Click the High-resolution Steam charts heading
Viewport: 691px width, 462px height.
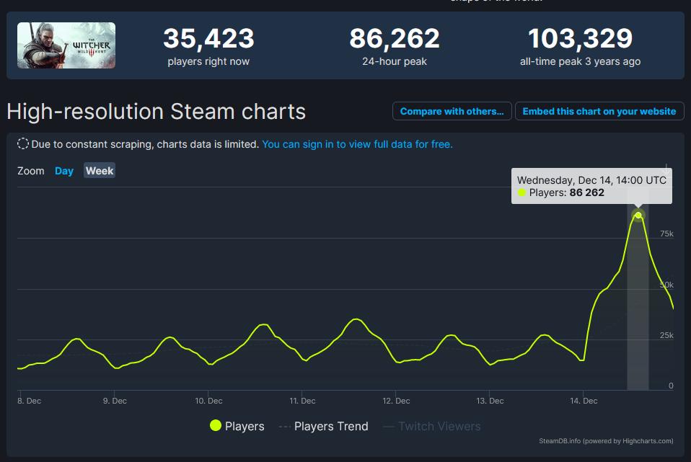click(156, 112)
